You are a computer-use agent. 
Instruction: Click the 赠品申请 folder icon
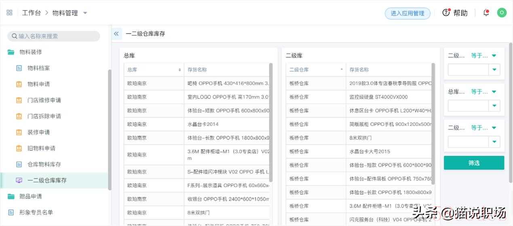[x=11, y=196]
